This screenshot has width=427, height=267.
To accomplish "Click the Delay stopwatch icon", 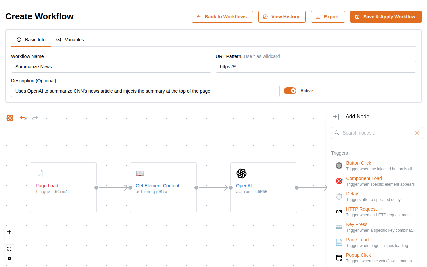I will [x=339, y=196].
